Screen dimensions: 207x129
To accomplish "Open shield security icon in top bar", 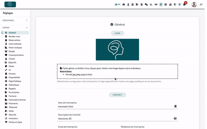I will coord(175,4).
